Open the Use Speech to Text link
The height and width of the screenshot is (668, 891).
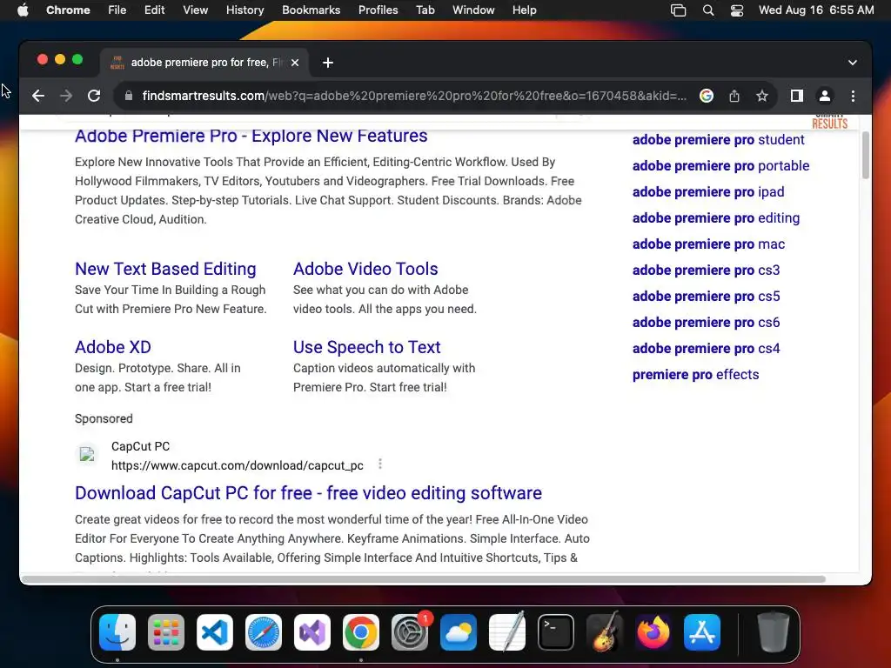tap(366, 347)
